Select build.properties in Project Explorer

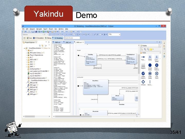[x=34, y=69]
